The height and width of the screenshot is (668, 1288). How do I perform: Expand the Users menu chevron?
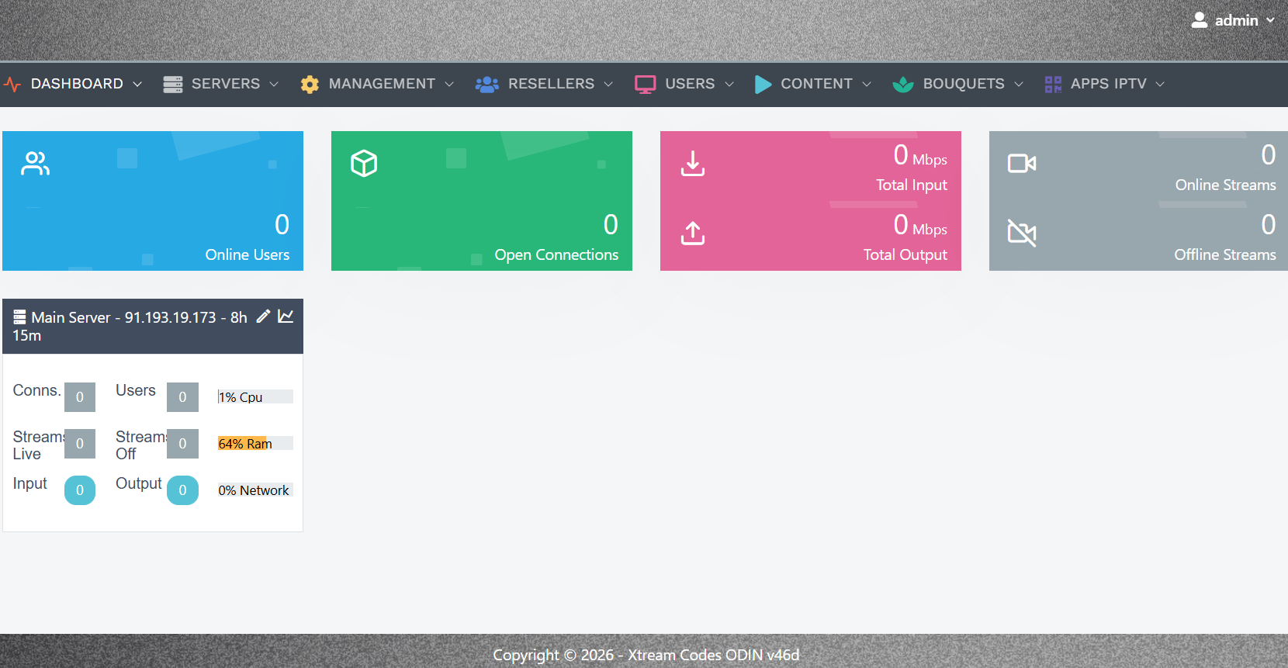pyautogui.click(x=729, y=84)
